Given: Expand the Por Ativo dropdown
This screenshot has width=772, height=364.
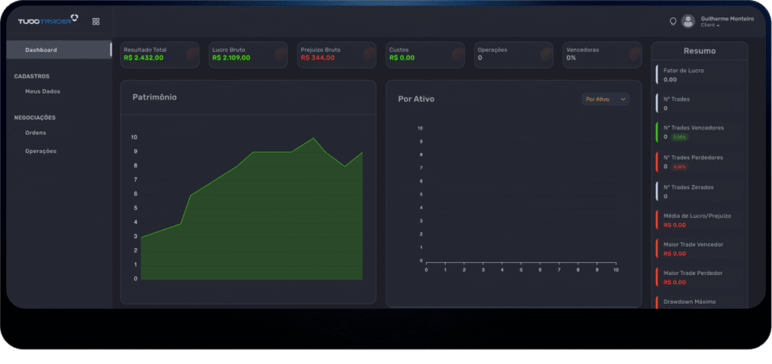Looking at the screenshot, I should coord(605,99).
